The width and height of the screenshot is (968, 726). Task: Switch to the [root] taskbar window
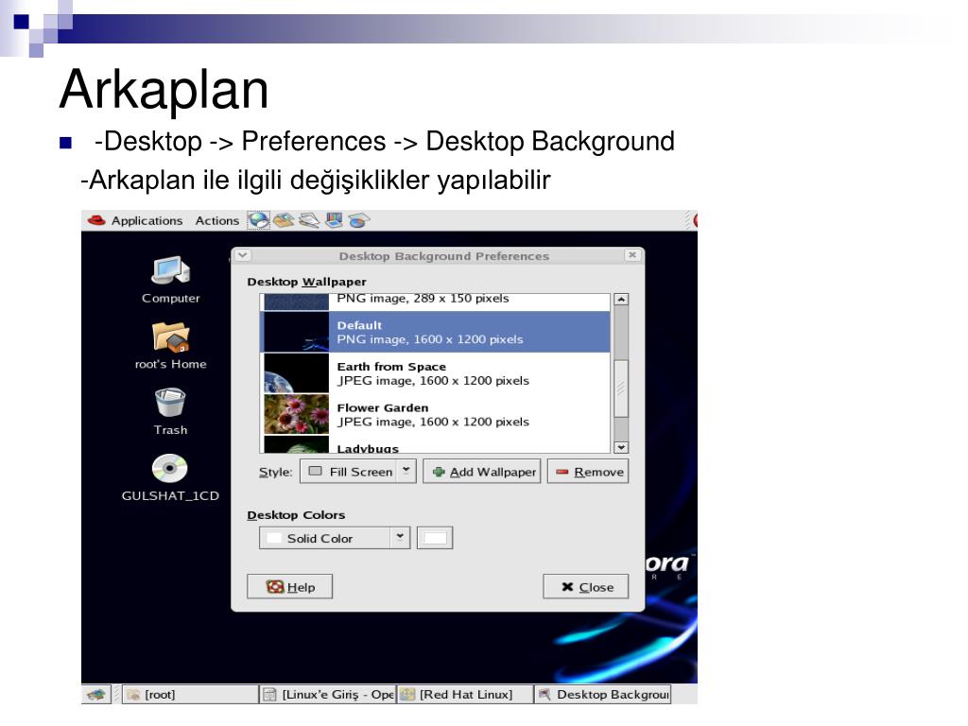point(190,695)
